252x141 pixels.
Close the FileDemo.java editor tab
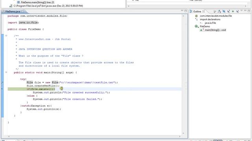pyautogui.click(x=23, y=11)
